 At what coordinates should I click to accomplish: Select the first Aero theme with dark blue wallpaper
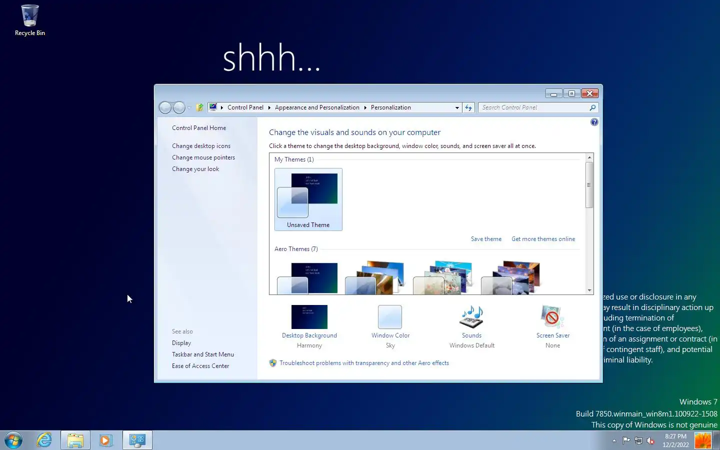pyautogui.click(x=308, y=277)
